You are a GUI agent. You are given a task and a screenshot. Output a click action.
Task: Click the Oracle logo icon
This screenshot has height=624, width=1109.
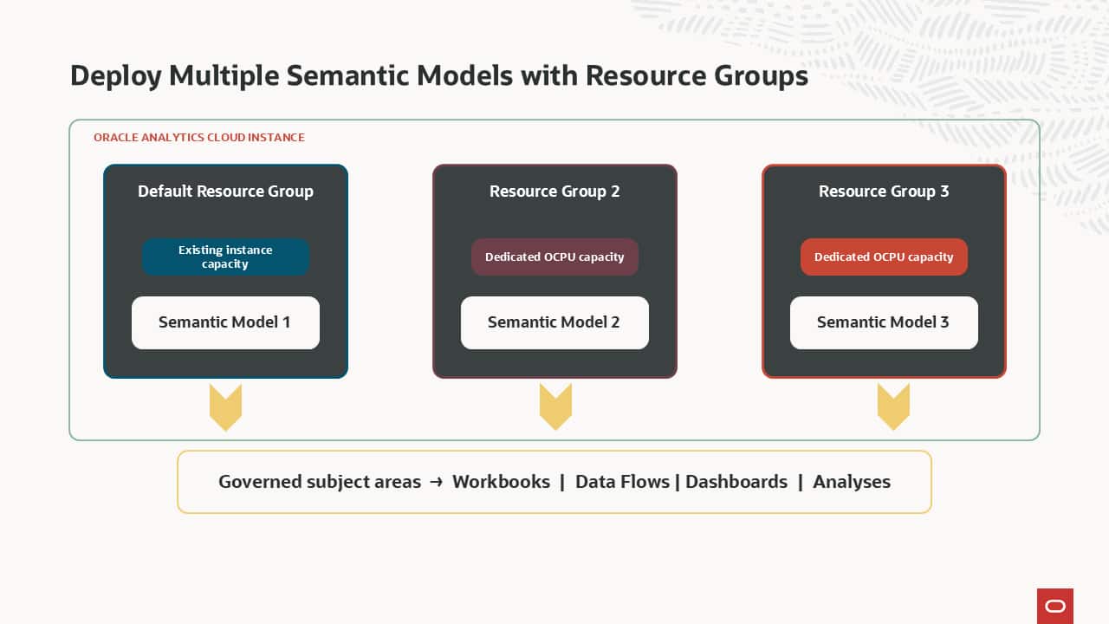[1055, 606]
